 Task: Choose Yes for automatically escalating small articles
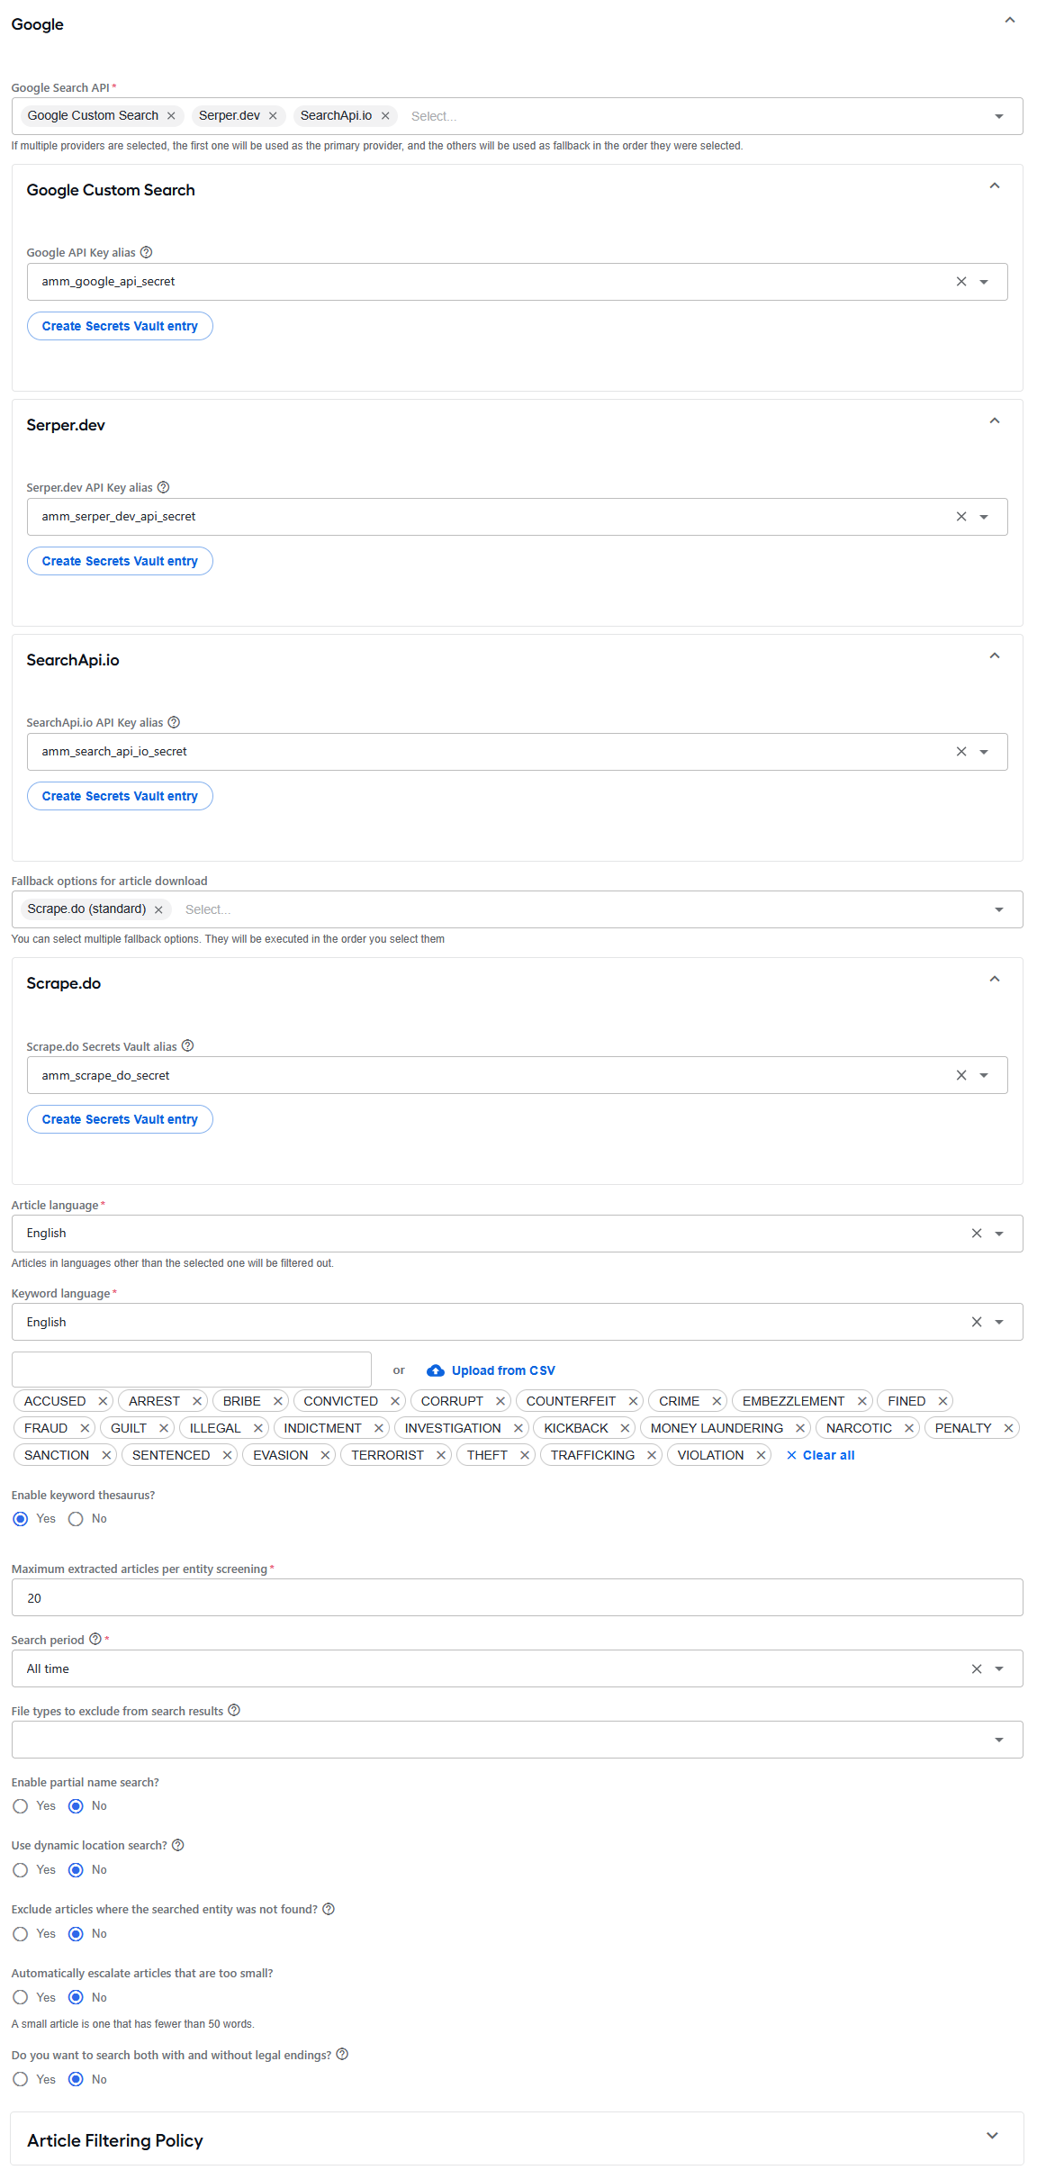click(x=21, y=1997)
